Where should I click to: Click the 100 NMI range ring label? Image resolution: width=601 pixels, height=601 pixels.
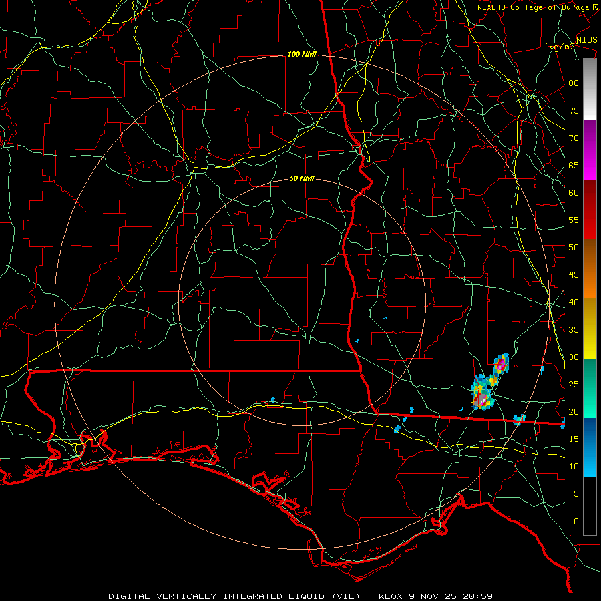pos(302,55)
